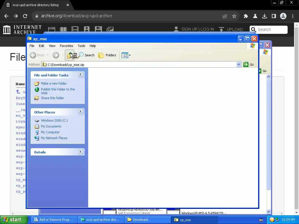
Task: Click the clock in system tray
Action: coord(288,220)
